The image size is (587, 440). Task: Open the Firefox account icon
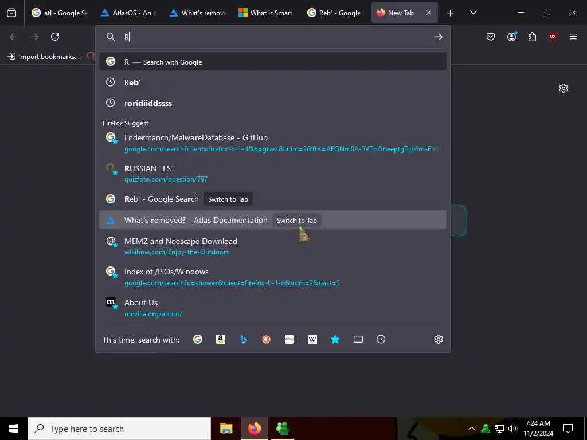click(512, 37)
